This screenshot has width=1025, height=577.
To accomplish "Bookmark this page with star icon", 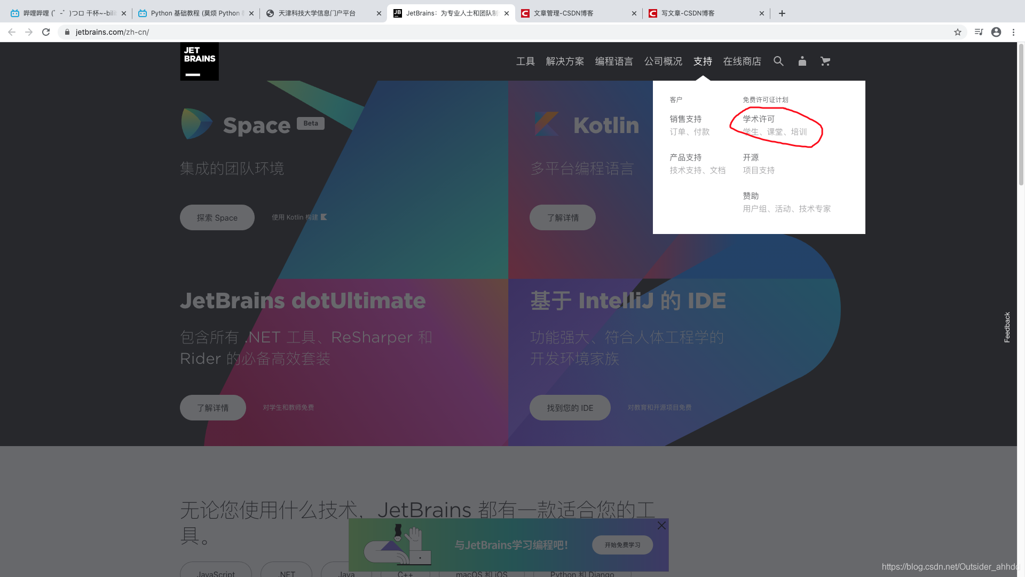I will tap(958, 32).
